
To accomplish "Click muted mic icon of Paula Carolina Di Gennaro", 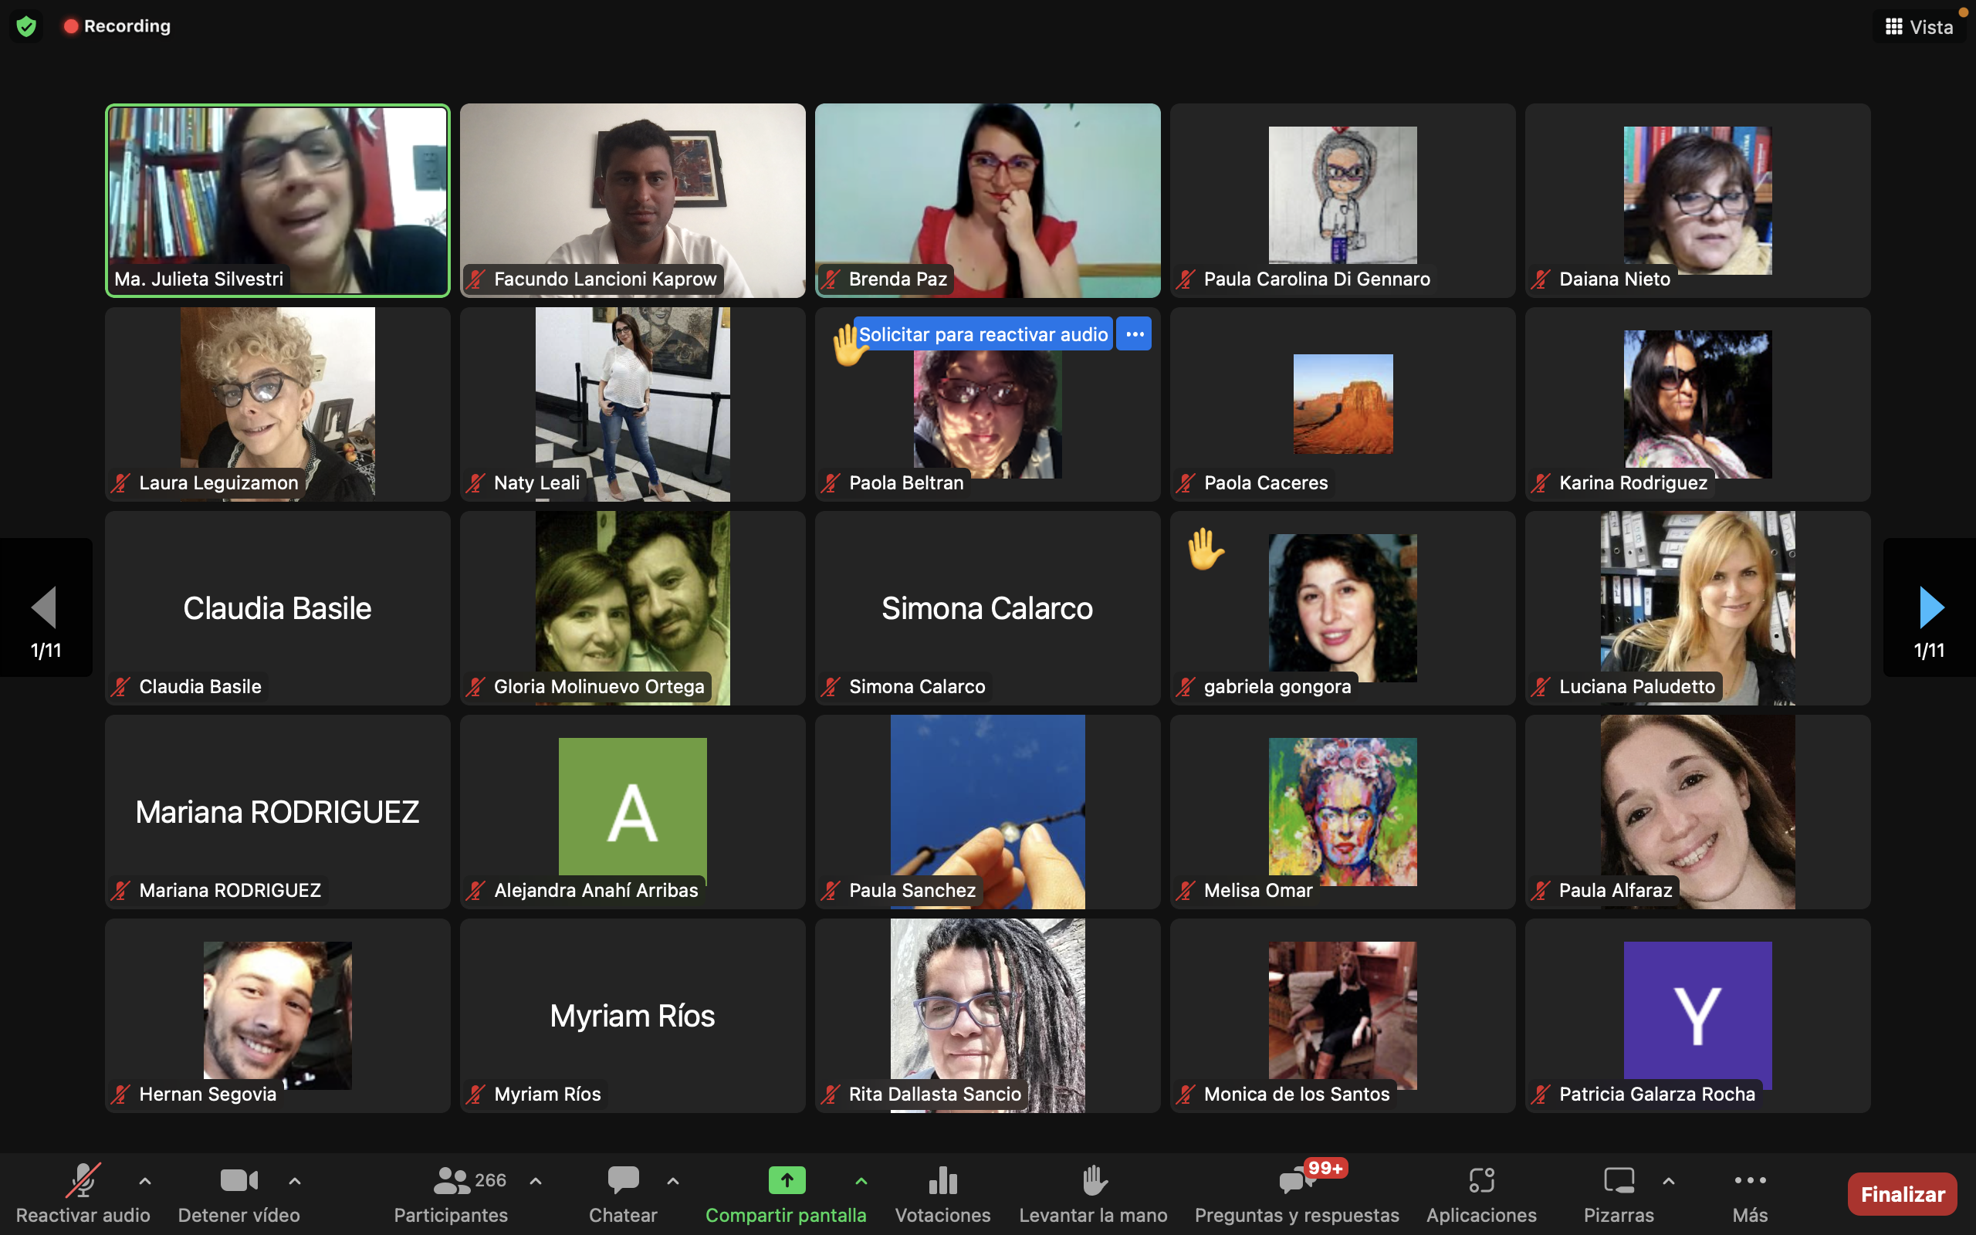I will tap(1186, 279).
